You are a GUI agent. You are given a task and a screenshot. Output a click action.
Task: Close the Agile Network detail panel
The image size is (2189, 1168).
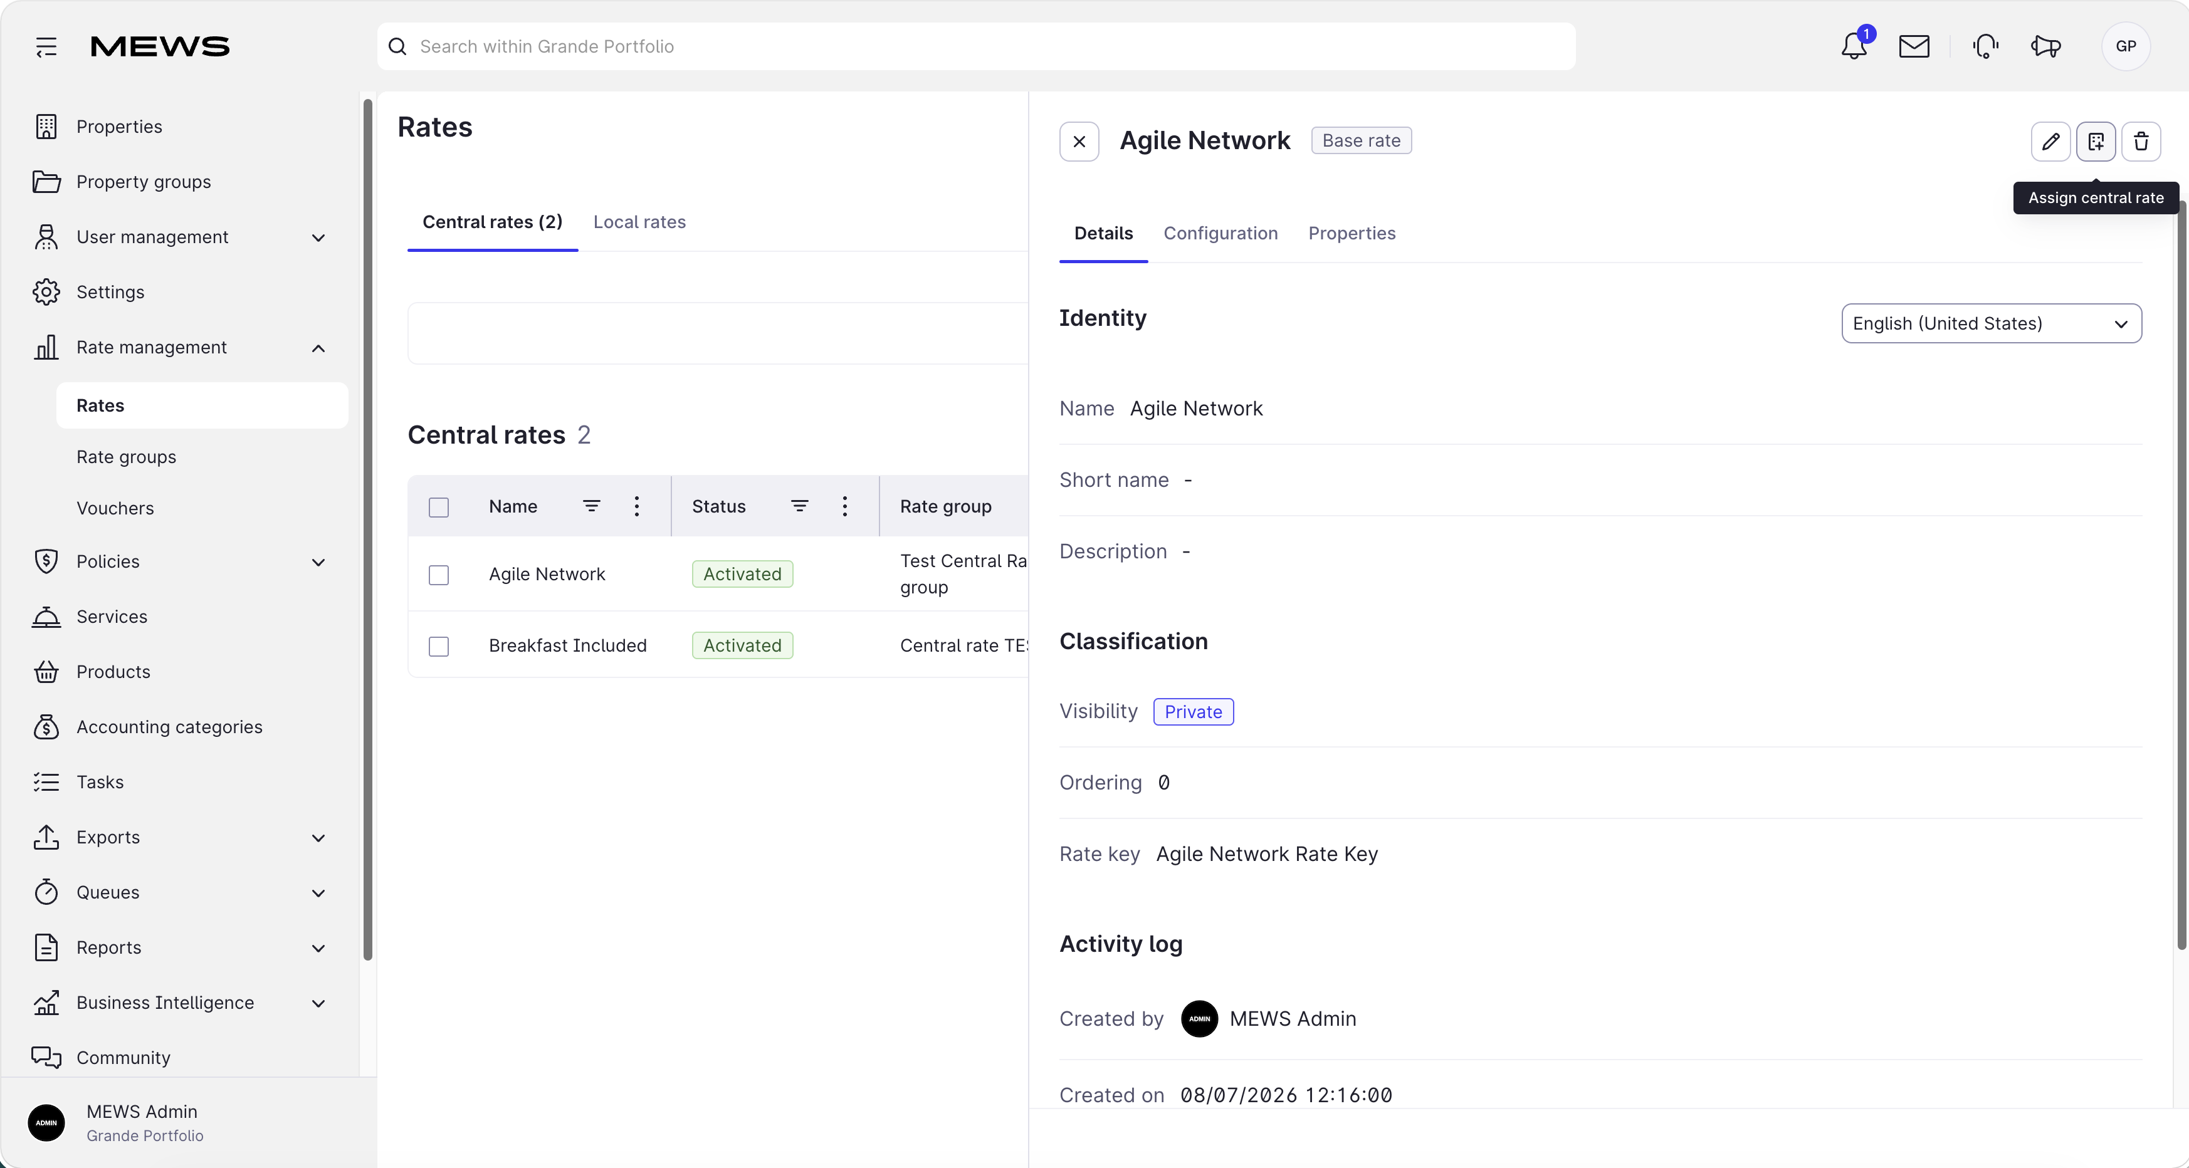(x=1079, y=141)
